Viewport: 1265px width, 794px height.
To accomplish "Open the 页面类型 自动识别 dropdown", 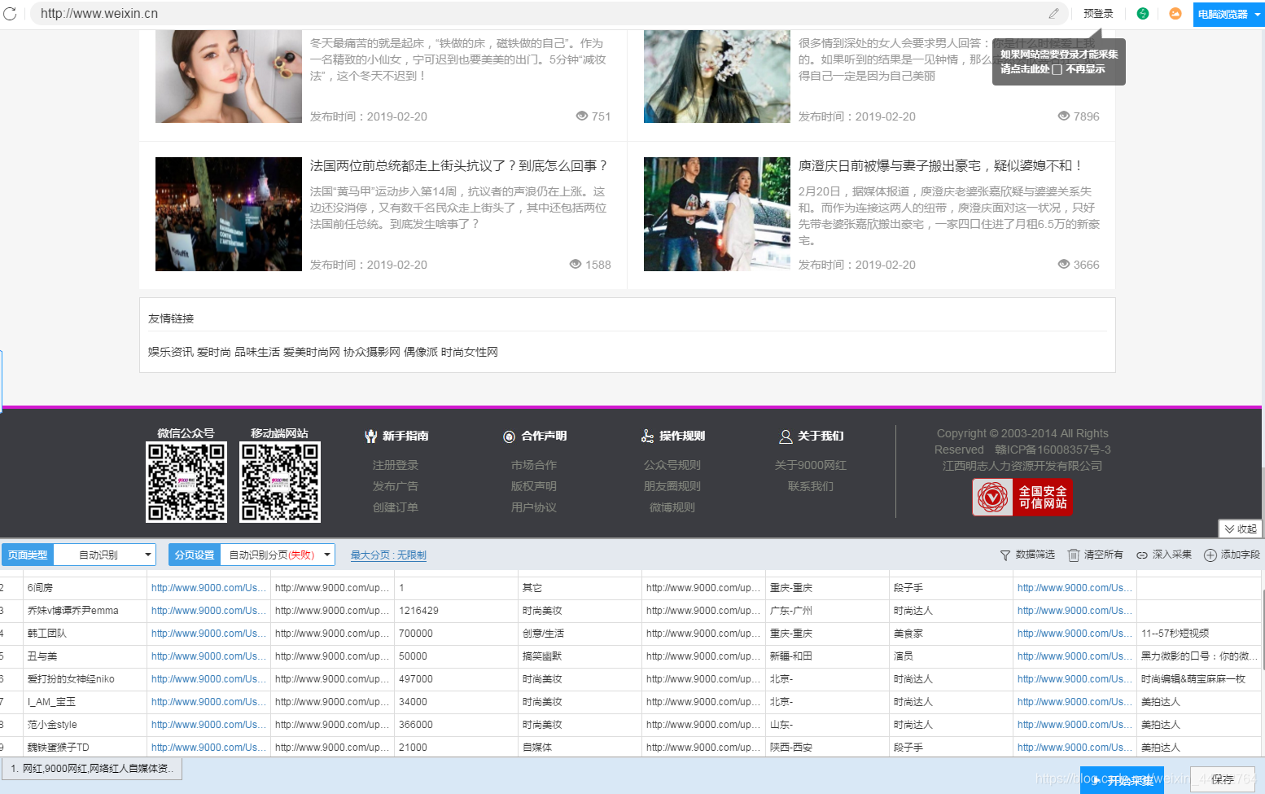I will point(105,555).
